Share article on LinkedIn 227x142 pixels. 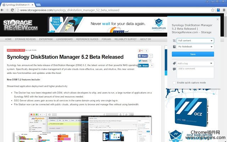pos(143,65)
